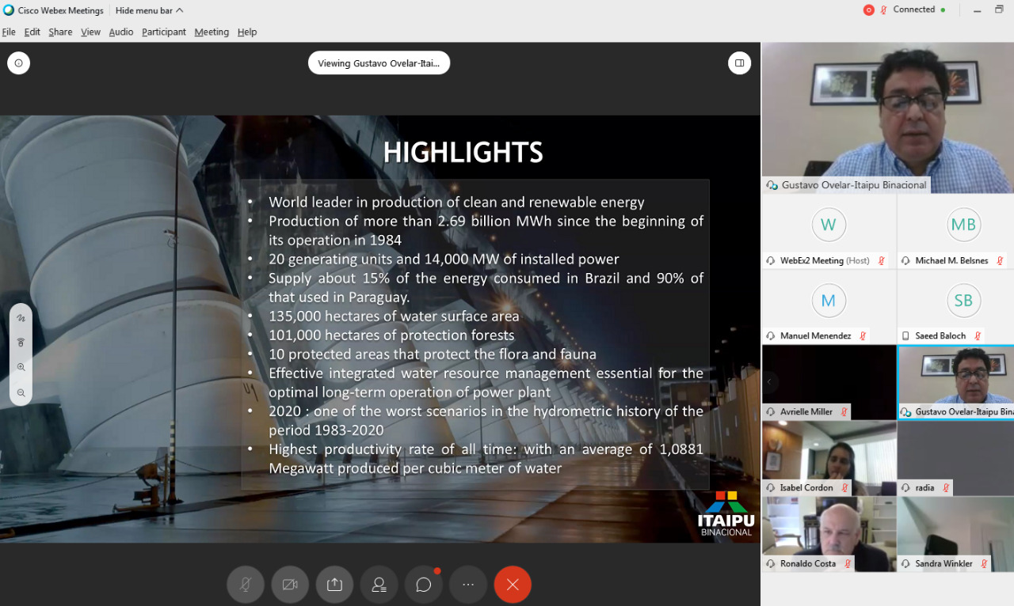Image resolution: width=1014 pixels, height=606 pixels.
Task: Click muted mic icon next to Saeed Baloch
Action: click(x=978, y=336)
